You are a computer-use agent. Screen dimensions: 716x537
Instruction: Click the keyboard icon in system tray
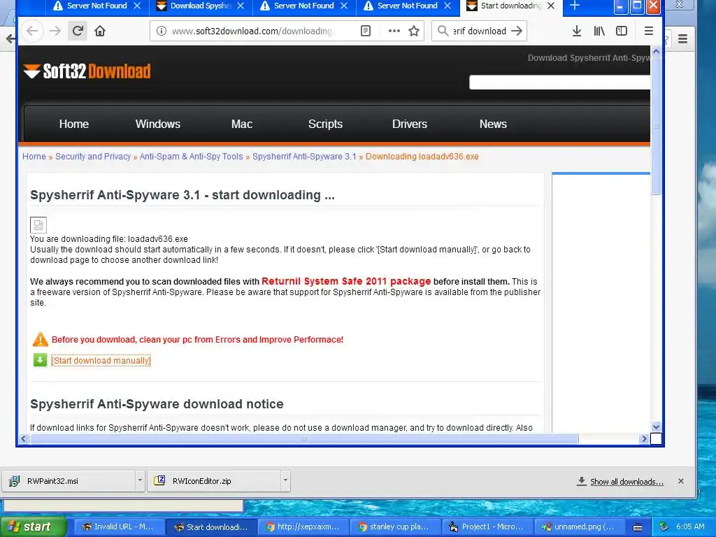coord(638,527)
